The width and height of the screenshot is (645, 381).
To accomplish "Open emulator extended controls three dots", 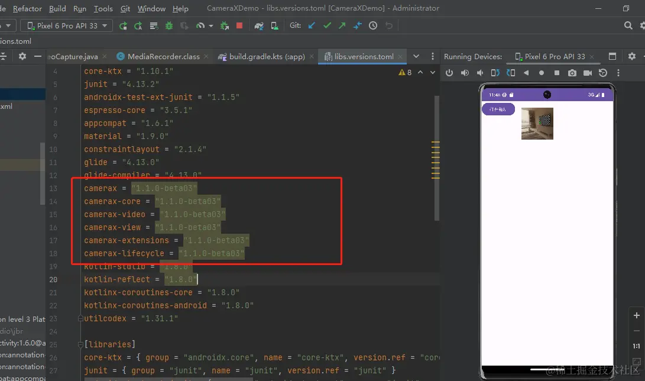I will [x=618, y=73].
